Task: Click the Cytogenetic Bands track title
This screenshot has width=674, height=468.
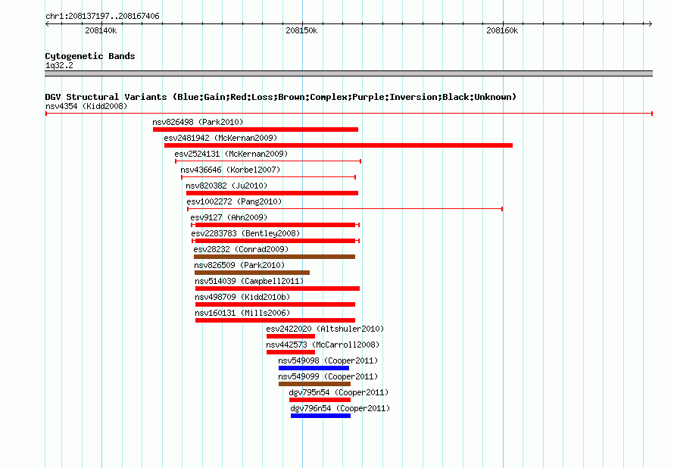Action: [x=90, y=56]
